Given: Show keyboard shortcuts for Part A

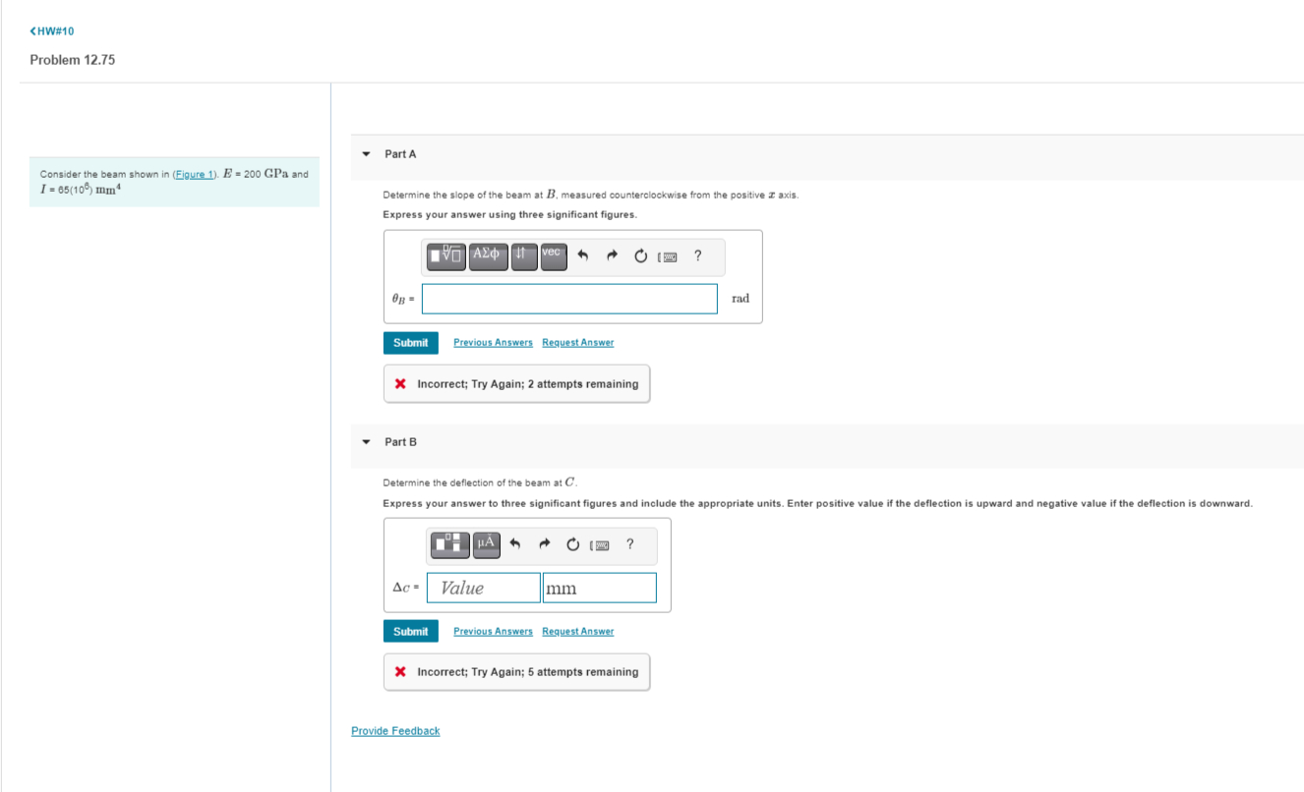Looking at the screenshot, I should click(x=669, y=256).
